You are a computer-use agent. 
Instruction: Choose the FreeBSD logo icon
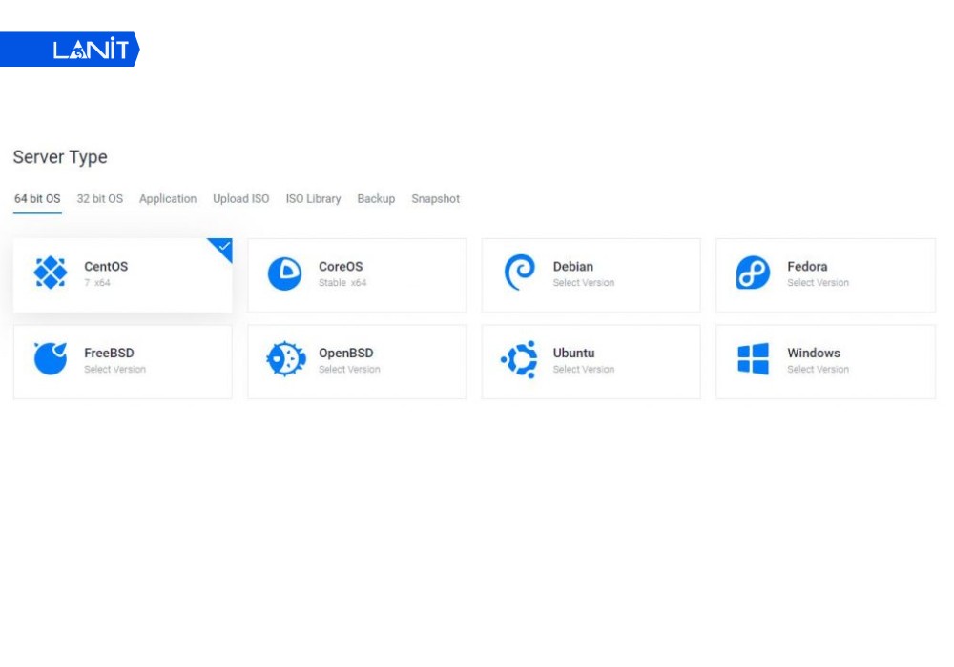pyautogui.click(x=51, y=359)
